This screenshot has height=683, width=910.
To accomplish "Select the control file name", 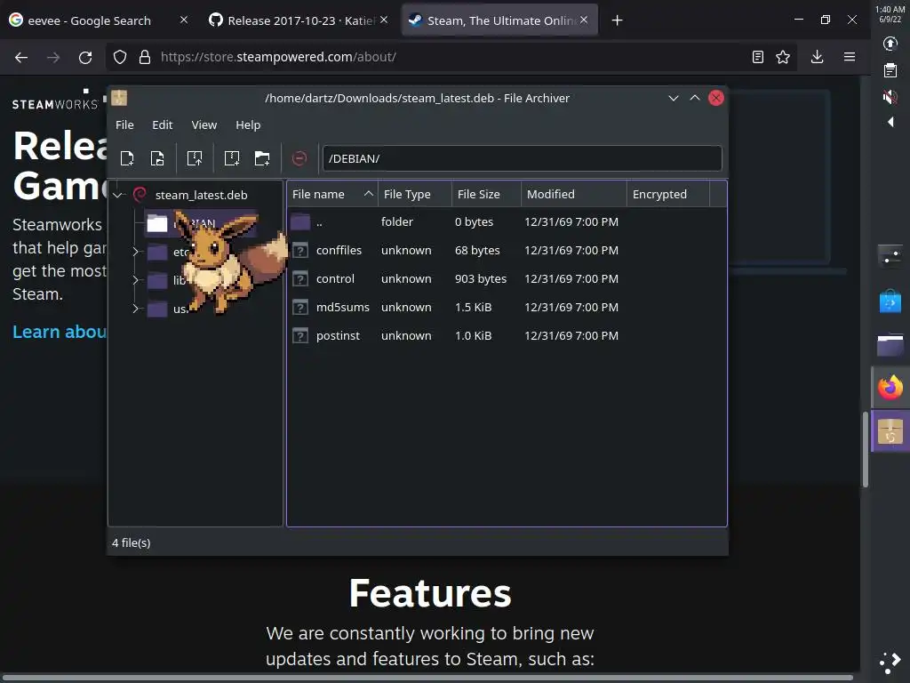I will pyautogui.click(x=335, y=278).
